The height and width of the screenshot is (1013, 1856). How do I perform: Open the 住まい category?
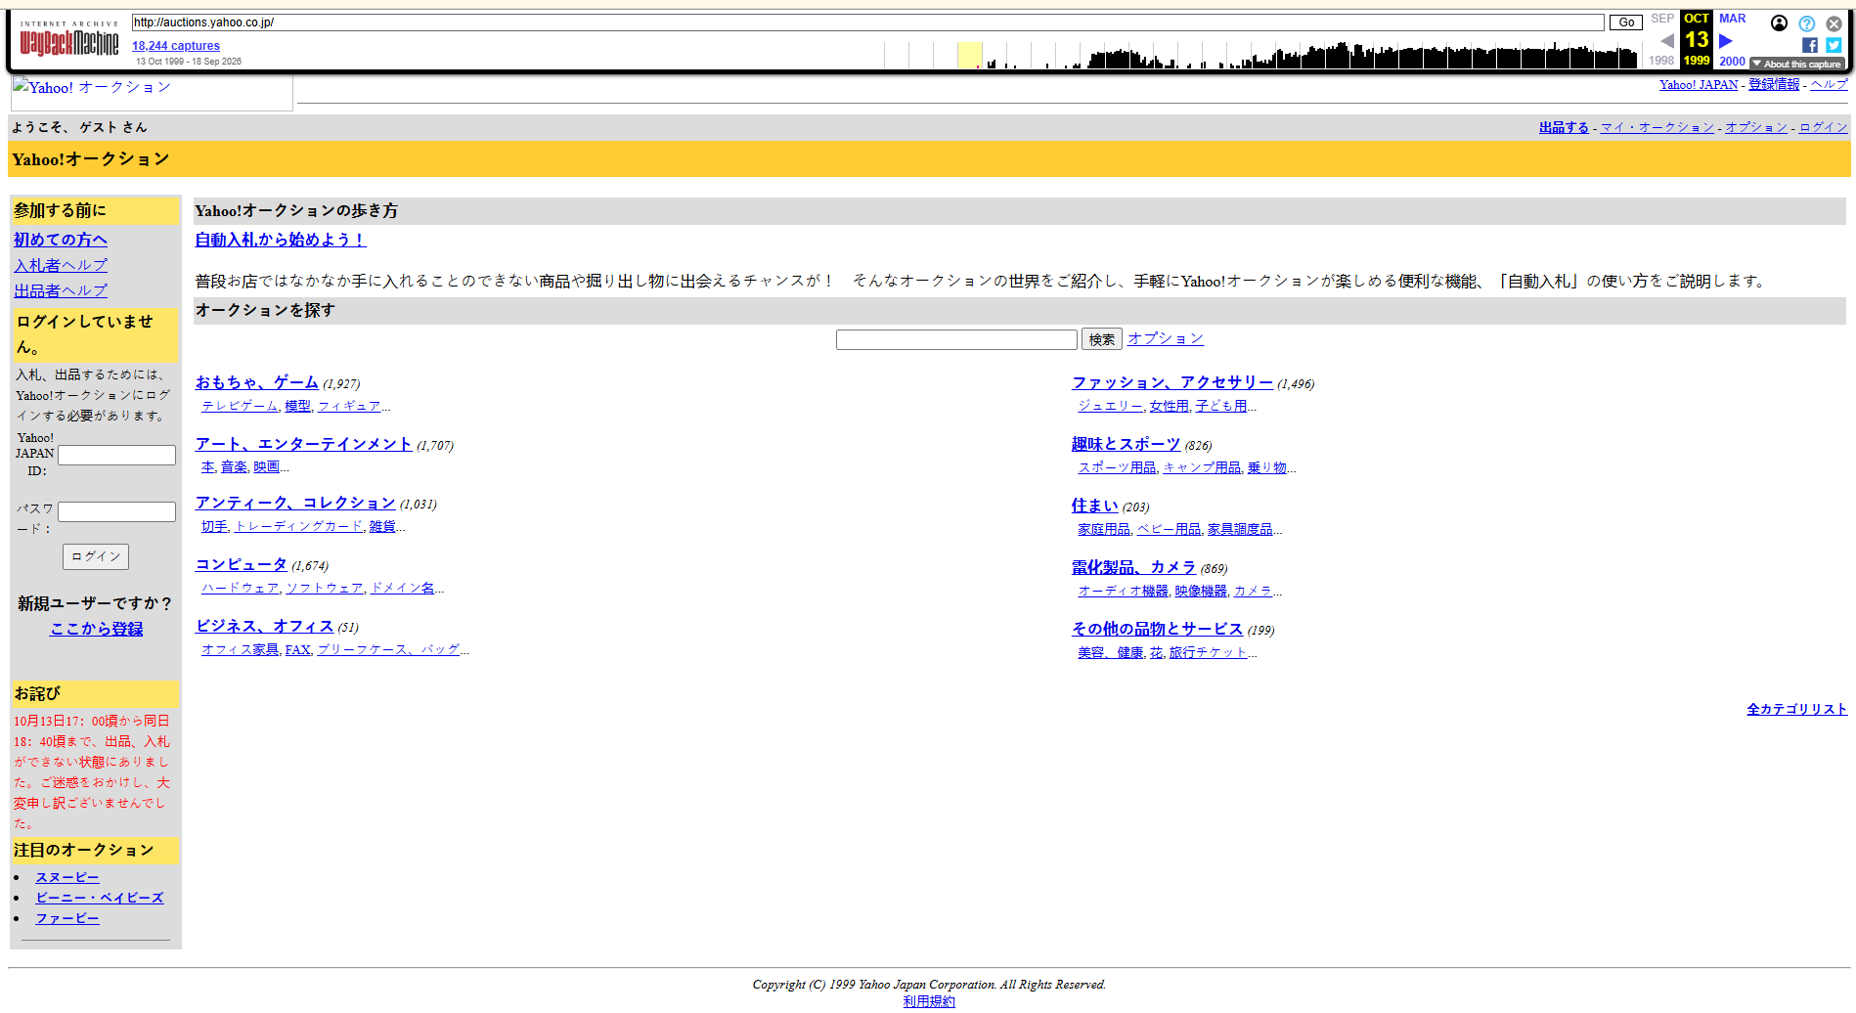click(x=1095, y=506)
